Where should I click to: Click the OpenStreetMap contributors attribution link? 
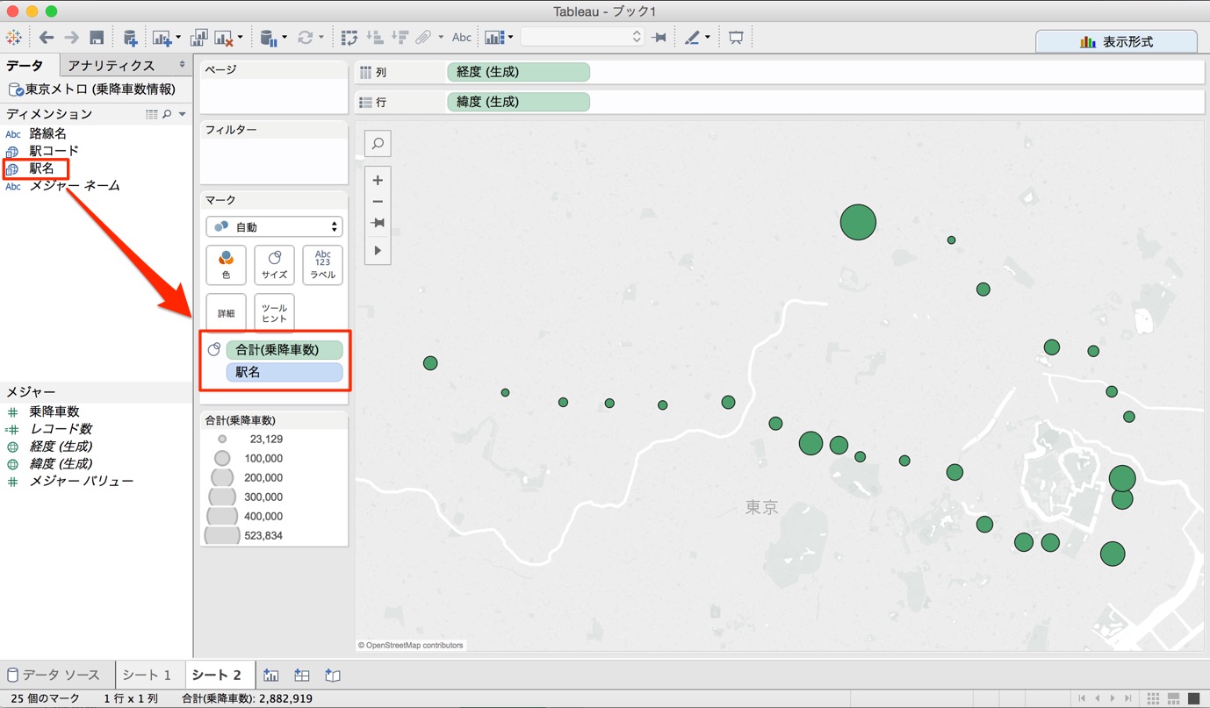411,645
